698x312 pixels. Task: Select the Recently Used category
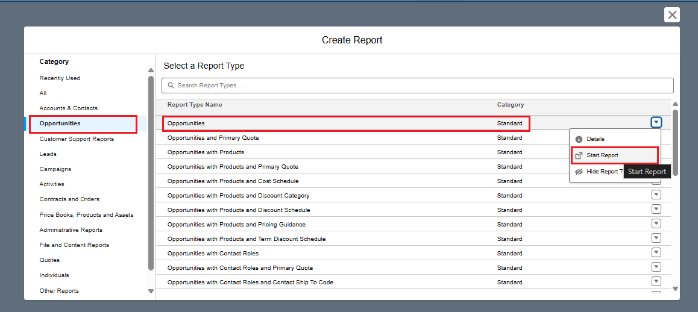coord(60,78)
